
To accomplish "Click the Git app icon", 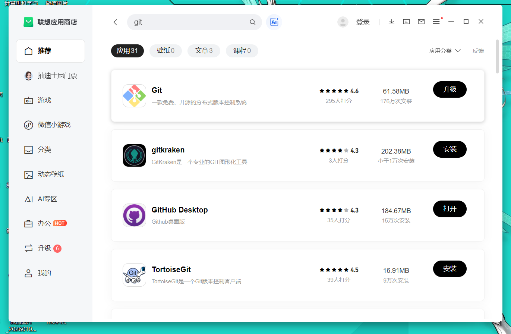I will [134, 96].
